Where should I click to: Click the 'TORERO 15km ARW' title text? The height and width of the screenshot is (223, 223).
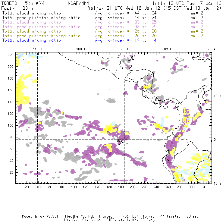point(23,3)
